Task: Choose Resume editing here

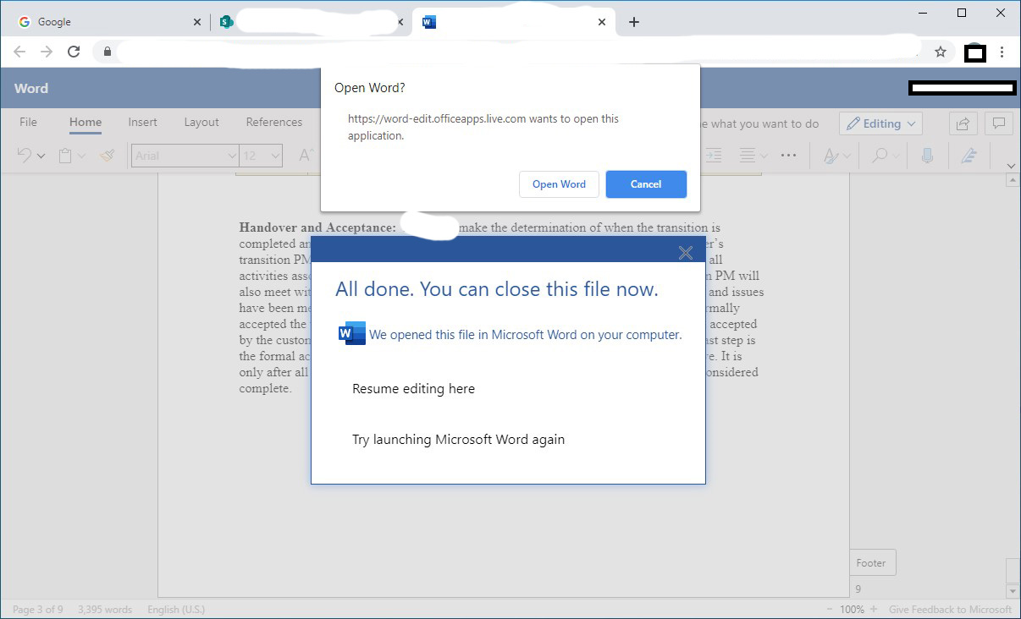Action: [x=413, y=389]
